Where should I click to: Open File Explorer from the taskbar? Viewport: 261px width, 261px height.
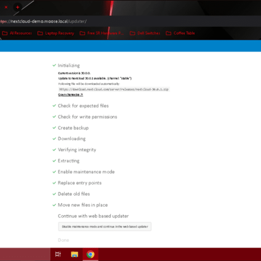75,254
